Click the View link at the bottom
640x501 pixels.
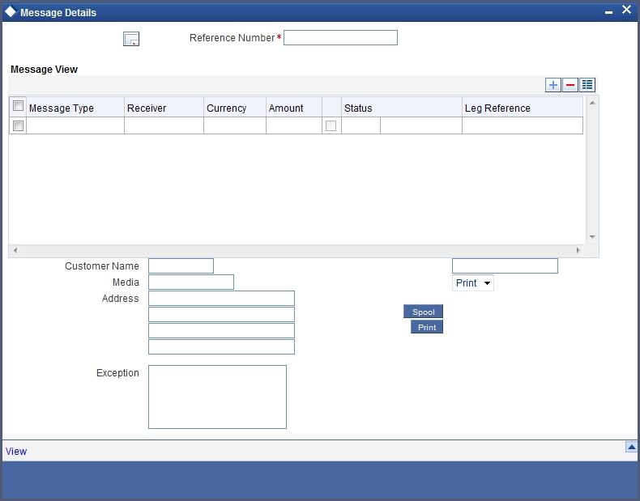(x=16, y=452)
